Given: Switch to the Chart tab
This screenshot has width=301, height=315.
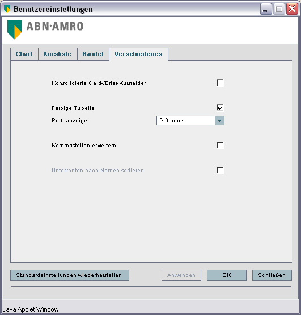Looking at the screenshot, I should click(24, 54).
